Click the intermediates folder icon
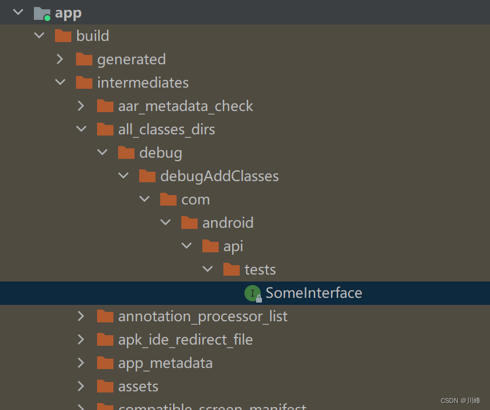The width and height of the screenshot is (490, 410). (84, 82)
